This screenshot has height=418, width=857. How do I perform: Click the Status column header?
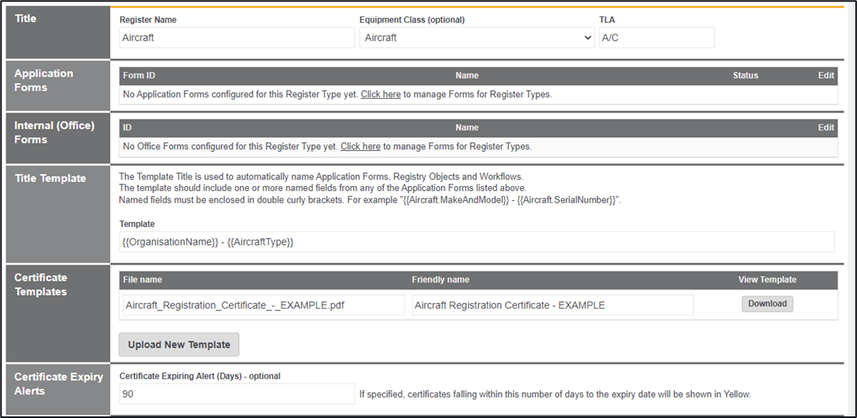745,76
